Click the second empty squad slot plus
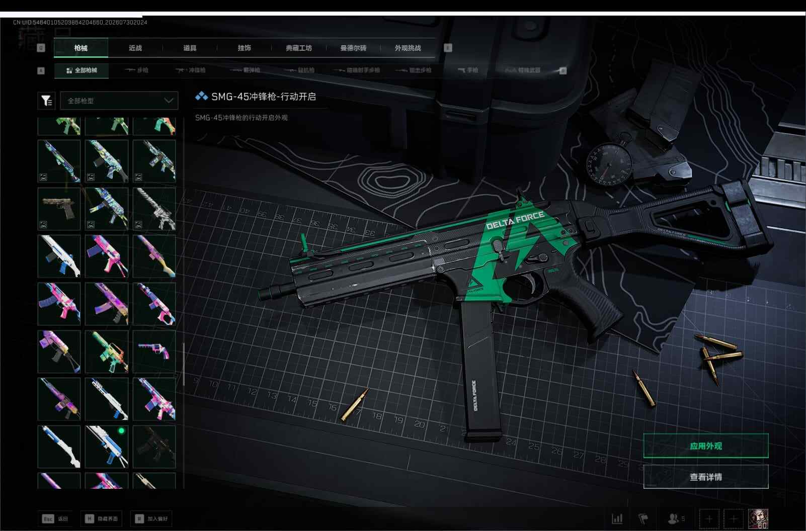Image resolution: width=806 pixels, height=531 pixels. [734, 518]
